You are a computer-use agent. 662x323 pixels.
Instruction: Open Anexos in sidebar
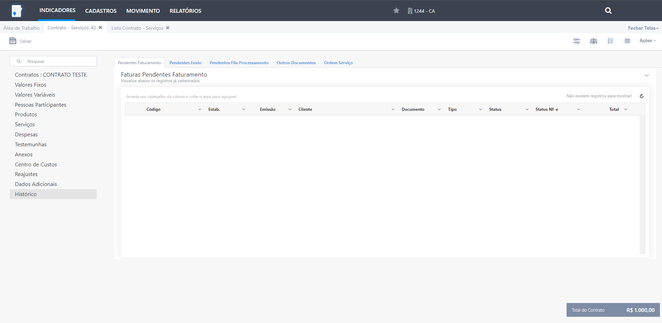(24, 155)
